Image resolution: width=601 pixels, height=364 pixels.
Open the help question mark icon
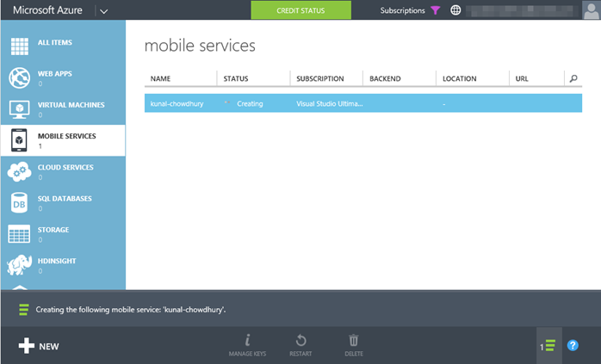pyautogui.click(x=573, y=346)
